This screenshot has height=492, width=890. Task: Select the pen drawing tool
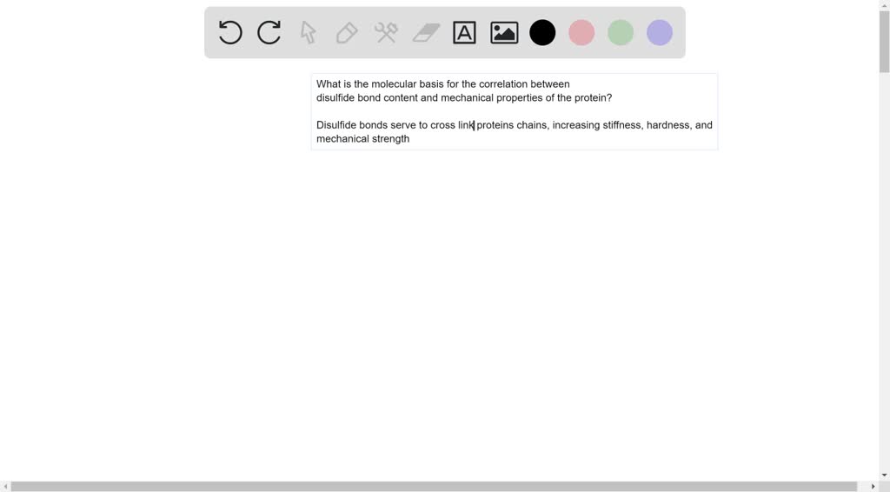(x=347, y=33)
